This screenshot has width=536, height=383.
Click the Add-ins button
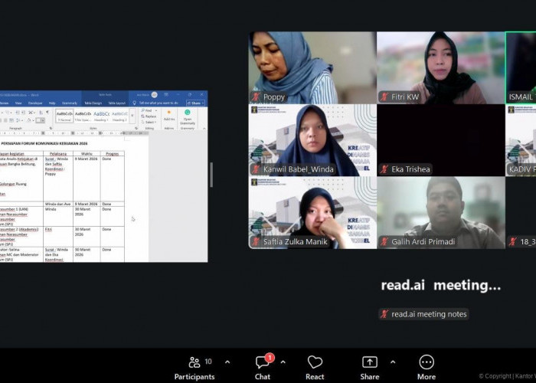click(x=169, y=115)
